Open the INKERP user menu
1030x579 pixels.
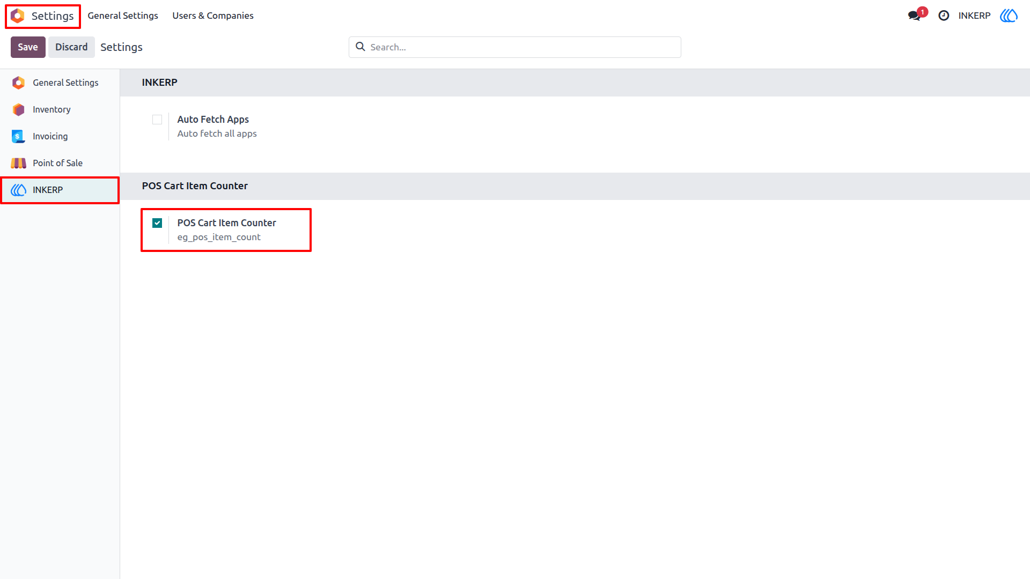[974, 16]
